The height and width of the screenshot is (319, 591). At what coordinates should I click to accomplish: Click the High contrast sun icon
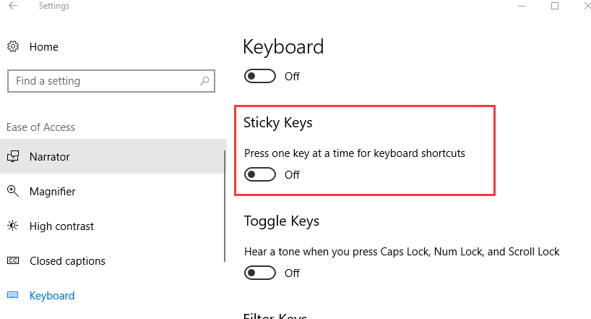coord(13,226)
